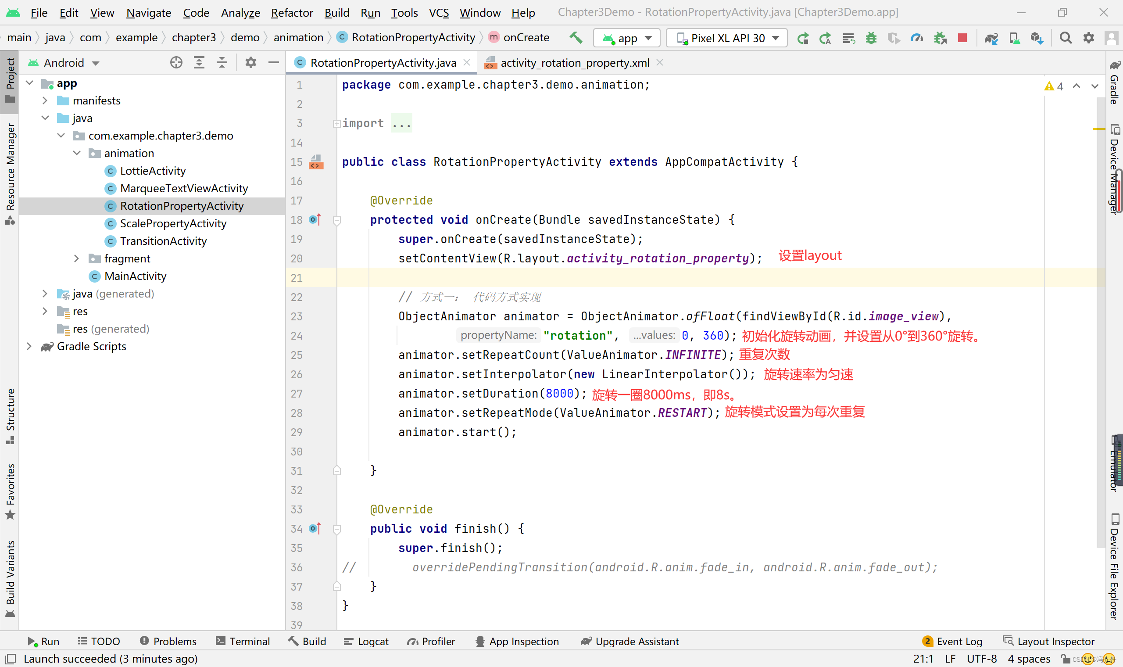Toggle the Structure tool window button
The width and height of the screenshot is (1123, 667).
(x=10, y=416)
